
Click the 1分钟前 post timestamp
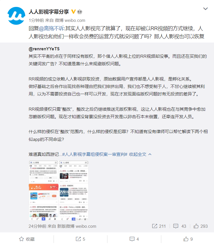point(36,20)
